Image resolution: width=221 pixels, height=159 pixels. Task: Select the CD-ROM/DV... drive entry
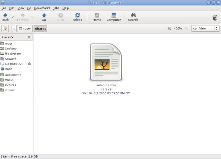(x=13, y=64)
